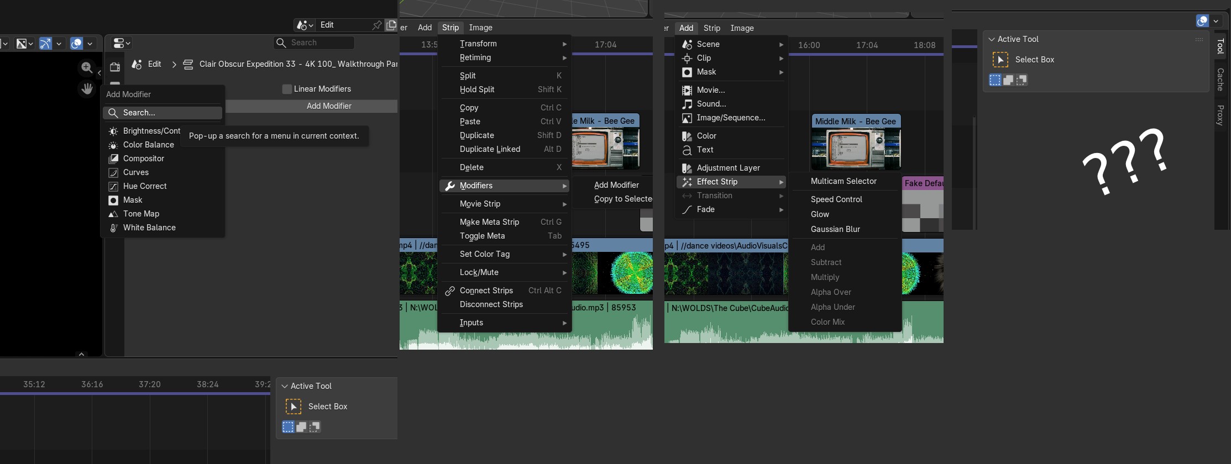Viewport: 1231px width, 464px height.
Task: Select Set selection mode beside the Tool tab
Action: coord(995,80)
